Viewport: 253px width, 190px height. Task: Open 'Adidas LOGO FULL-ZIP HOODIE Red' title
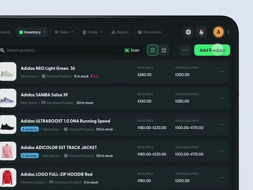point(57,174)
